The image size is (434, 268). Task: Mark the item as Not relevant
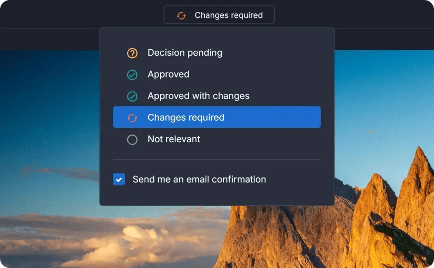174,139
